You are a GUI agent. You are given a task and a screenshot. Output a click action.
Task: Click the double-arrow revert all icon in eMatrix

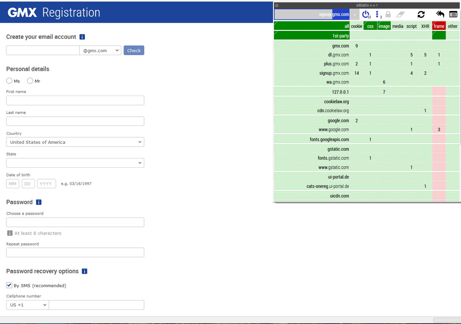pos(440,14)
